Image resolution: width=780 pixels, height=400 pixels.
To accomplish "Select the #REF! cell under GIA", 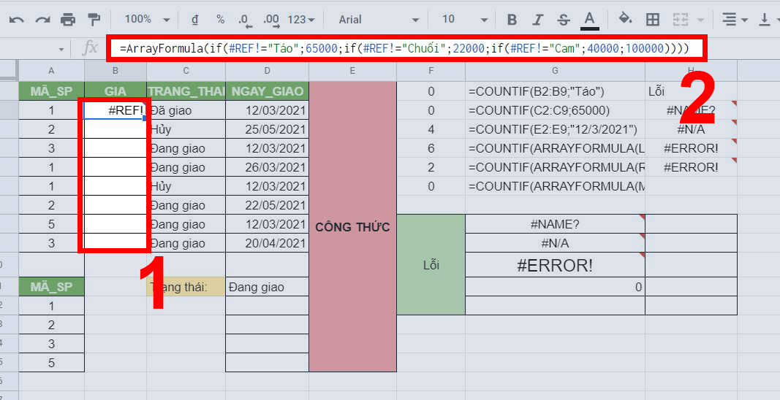I will (x=116, y=110).
